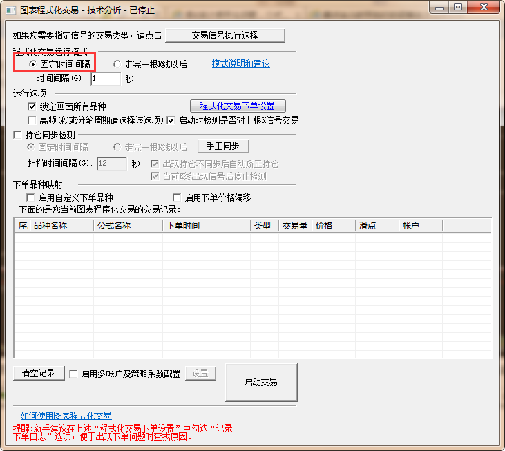Select disabled 固定时间间隔 radio under 持仓同步检测
This screenshot has height=451, width=505.
point(30,147)
